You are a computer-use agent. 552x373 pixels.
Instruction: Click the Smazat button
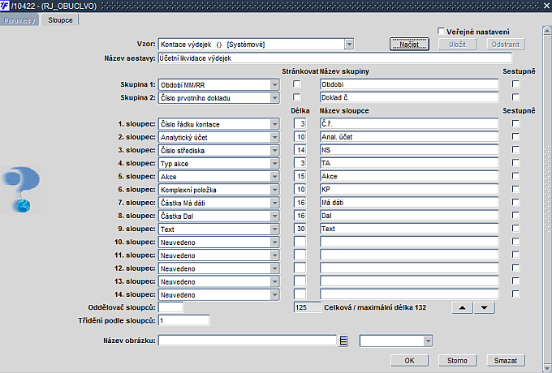point(506,360)
